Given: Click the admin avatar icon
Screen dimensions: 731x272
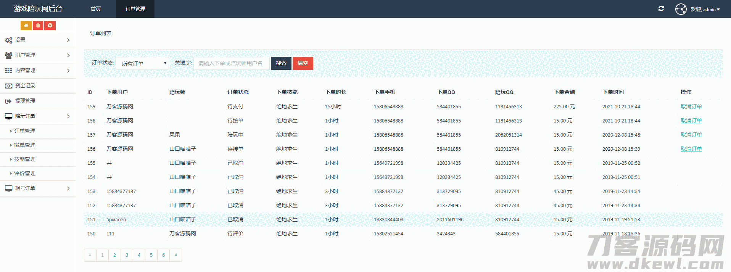Looking at the screenshot, I should (681, 9).
